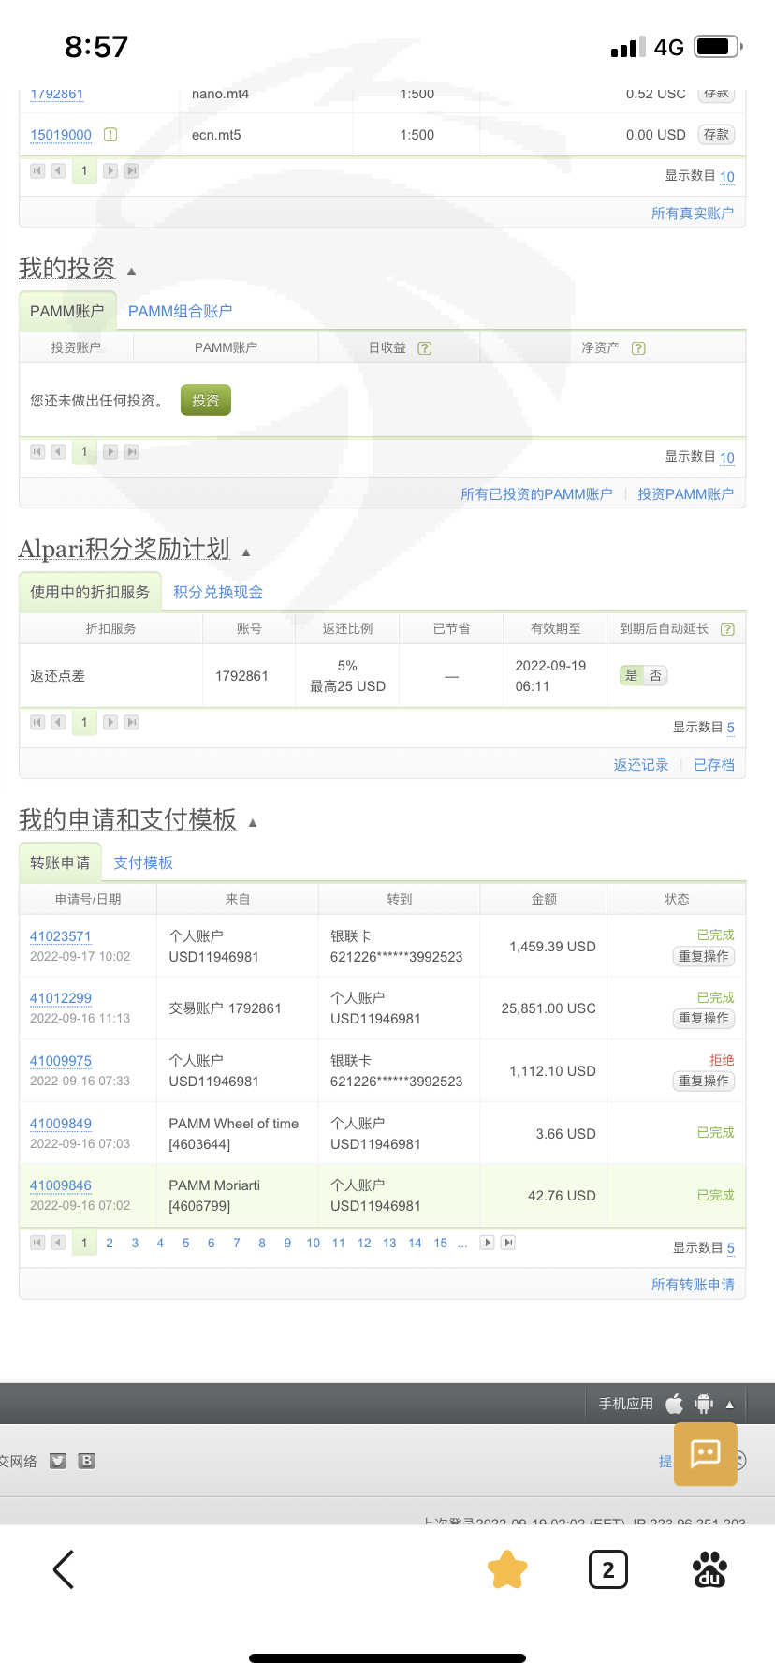Set auto-extend toggle to 否
Viewport: 775px width, 1678px height.
click(655, 675)
